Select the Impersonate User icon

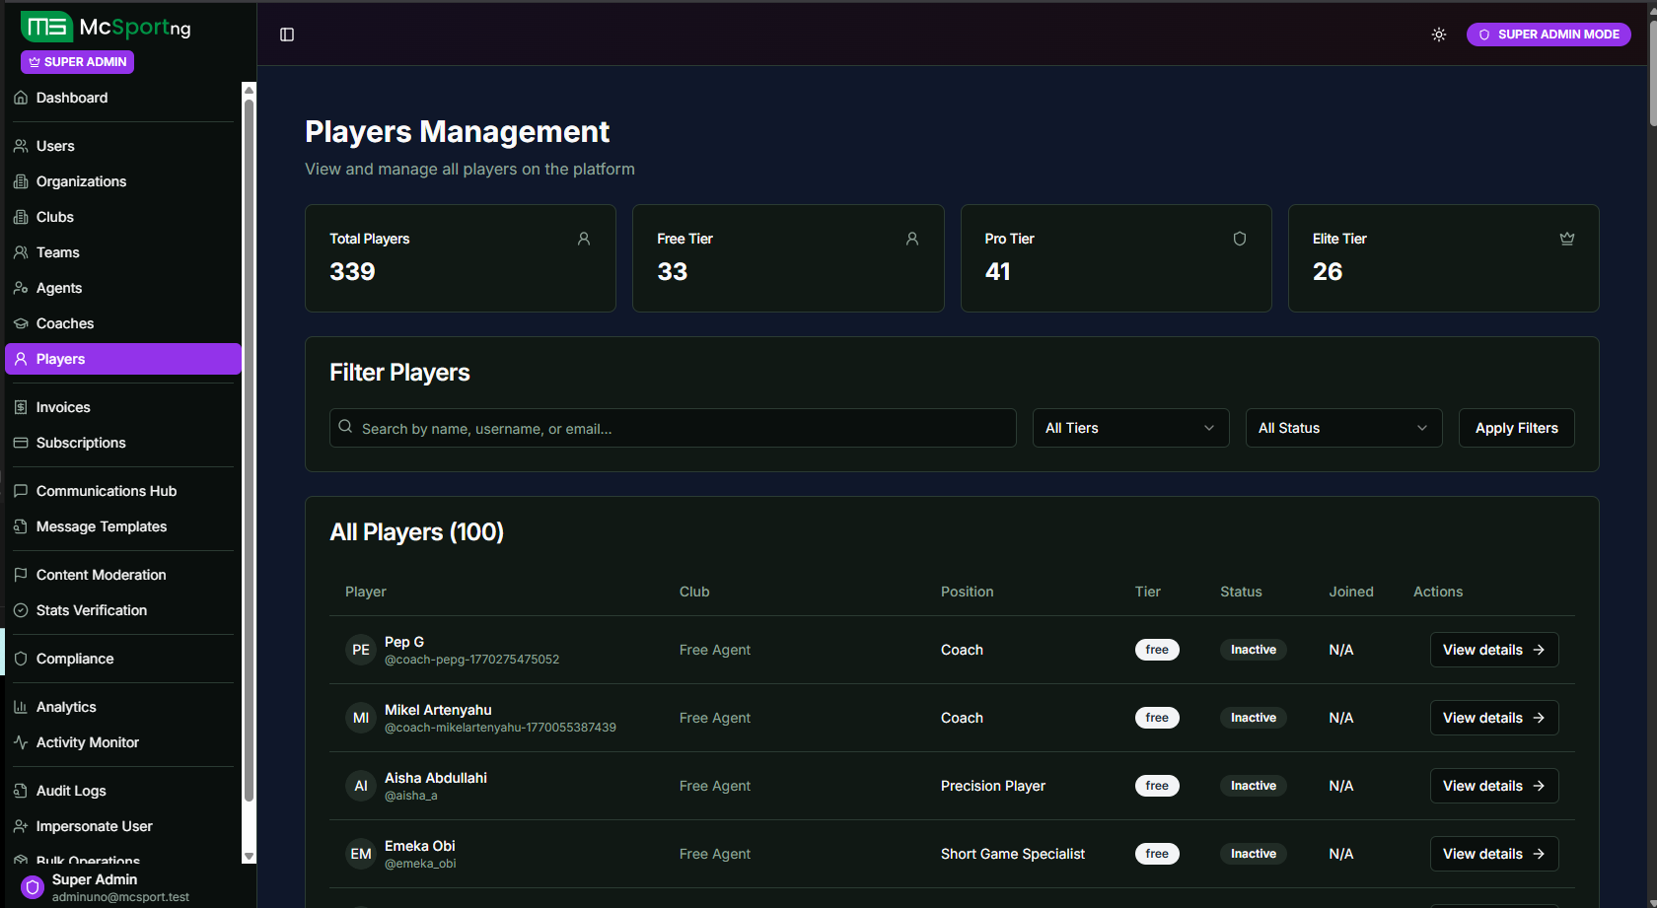tap(21, 826)
